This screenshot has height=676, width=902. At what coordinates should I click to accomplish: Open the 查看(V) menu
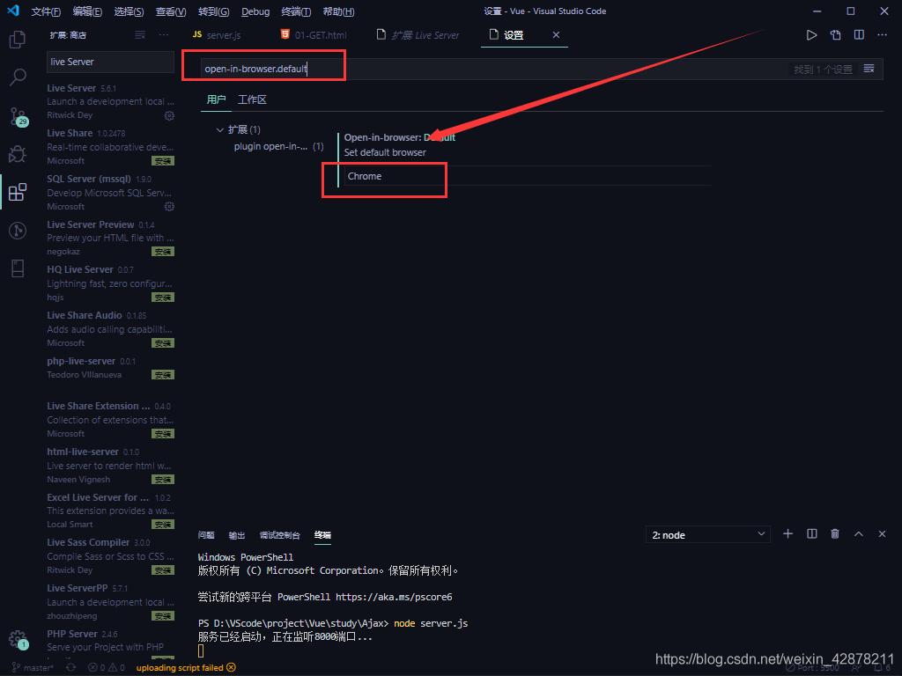pos(171,11)
